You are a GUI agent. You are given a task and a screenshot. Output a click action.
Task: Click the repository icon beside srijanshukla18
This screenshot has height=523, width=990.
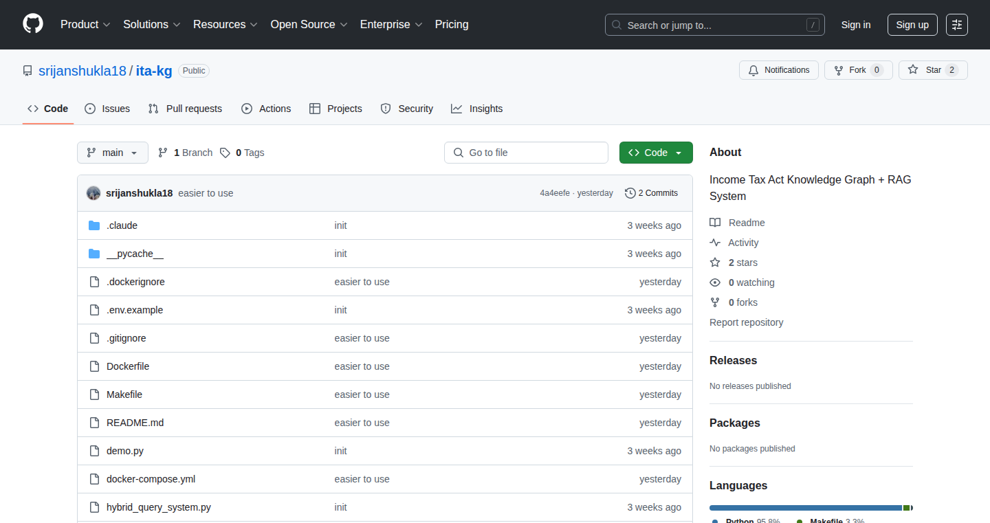27,71
